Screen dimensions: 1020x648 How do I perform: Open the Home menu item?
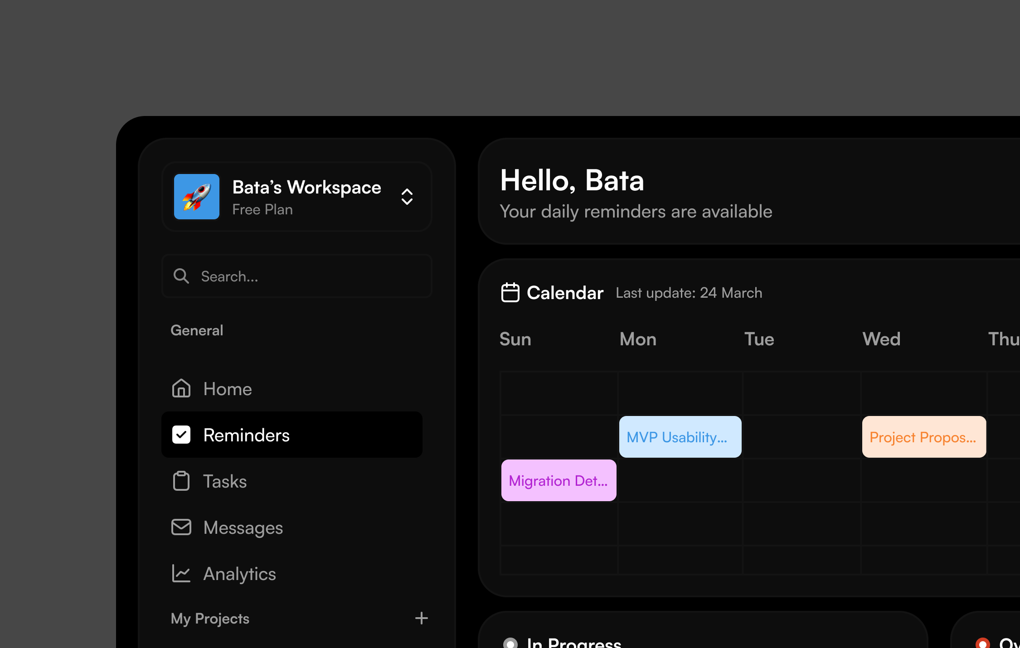pyautogui.click(x=292, y=389)
